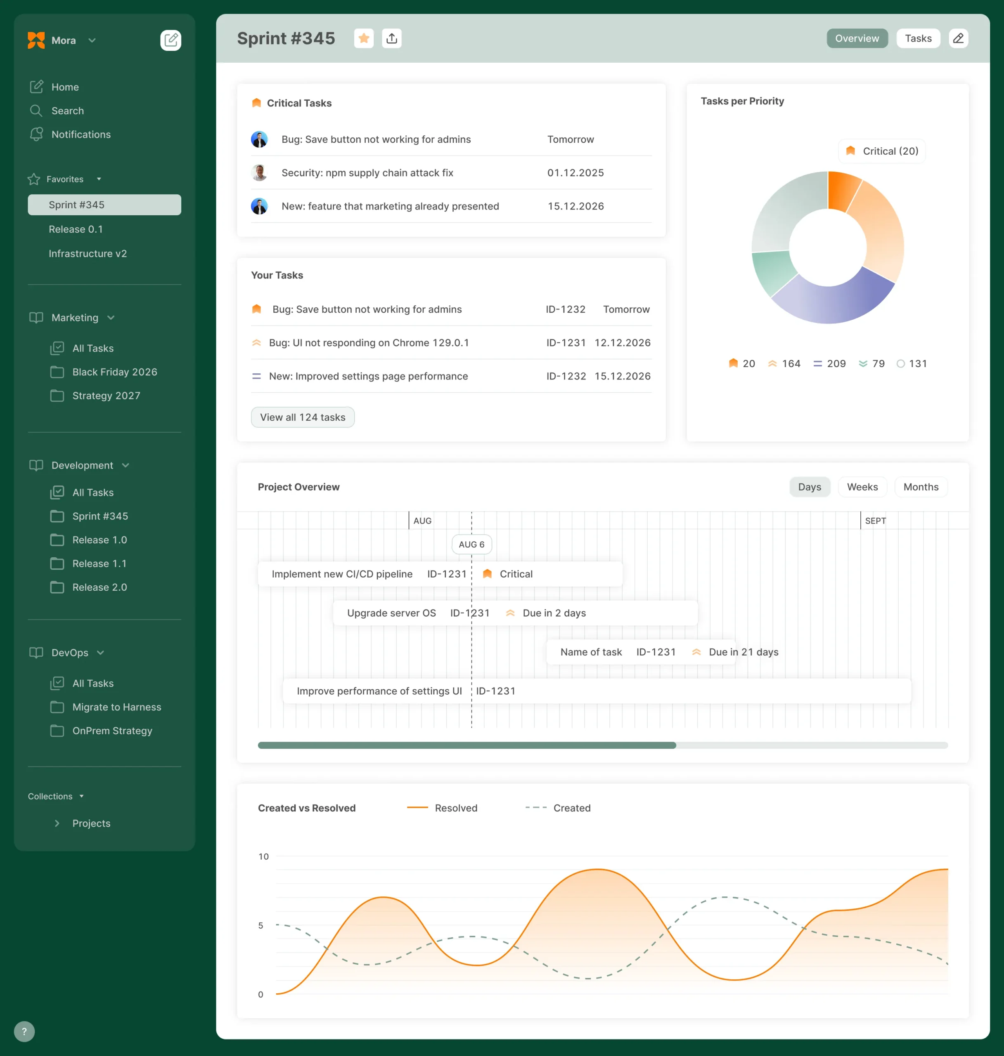Click the Mora butterfly logo
1004x1056 pixels.
point(36,41)
